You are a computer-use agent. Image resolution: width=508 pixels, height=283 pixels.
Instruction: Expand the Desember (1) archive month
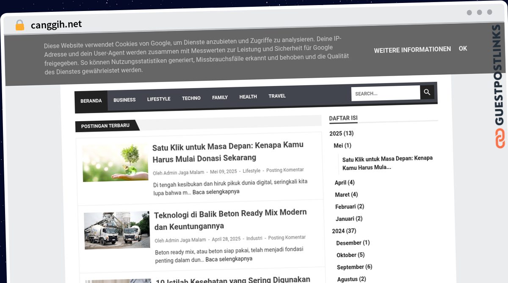[x=353, y=243]
